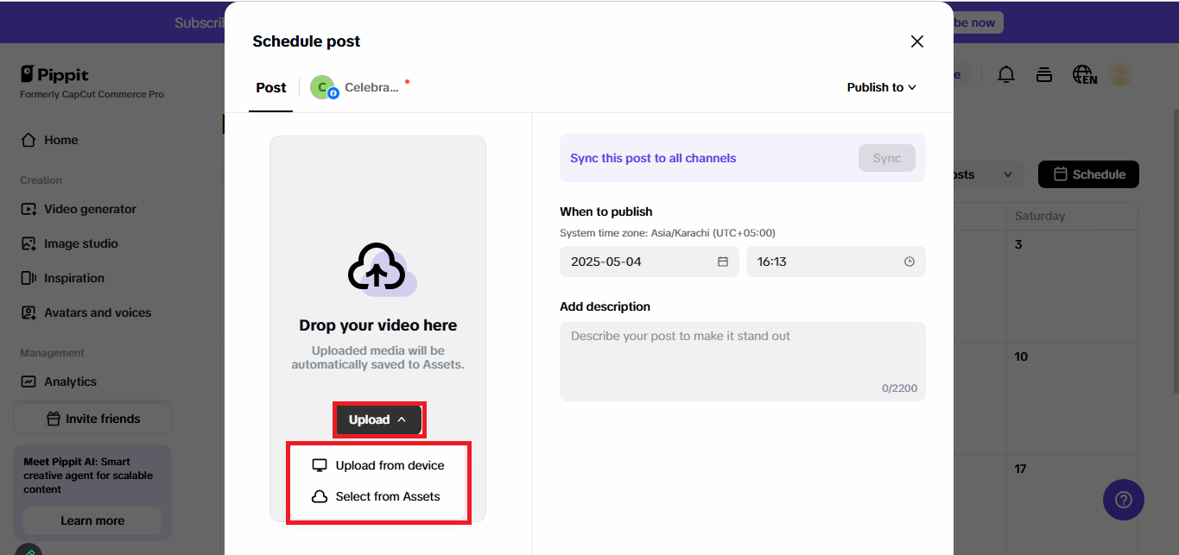
Task: Open the notifications bell
Action: [1006, 75]
